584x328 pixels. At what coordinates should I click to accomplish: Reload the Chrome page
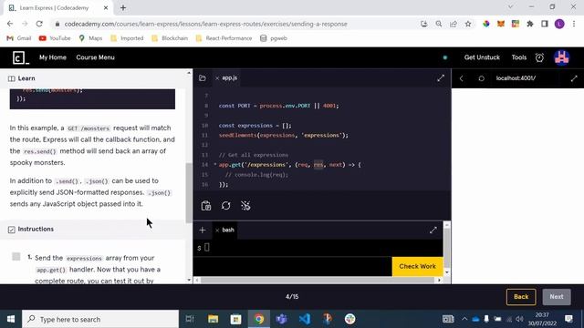click(x=39, y=24)
